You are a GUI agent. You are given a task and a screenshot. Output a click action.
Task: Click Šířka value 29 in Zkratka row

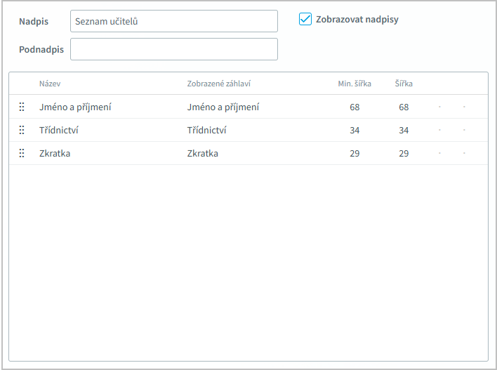coord(404,154)
